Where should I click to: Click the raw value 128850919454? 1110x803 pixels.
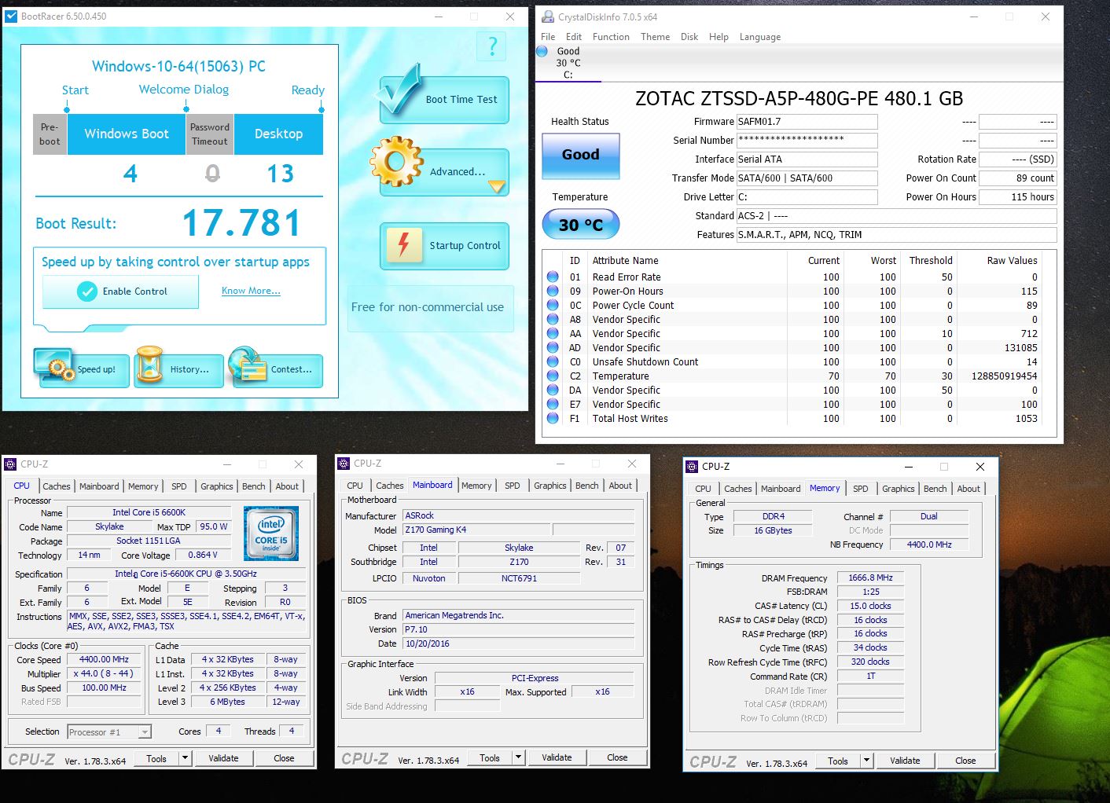click(1004, 376)
